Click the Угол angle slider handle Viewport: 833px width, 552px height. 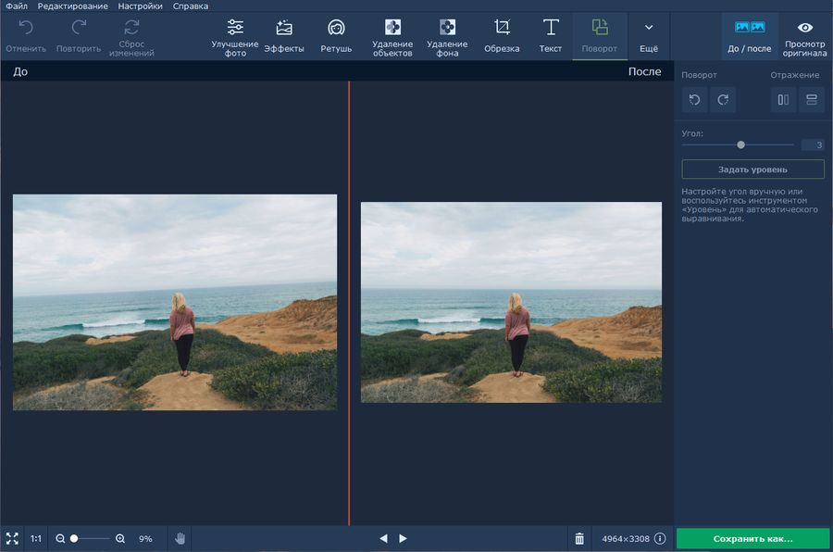740,144
